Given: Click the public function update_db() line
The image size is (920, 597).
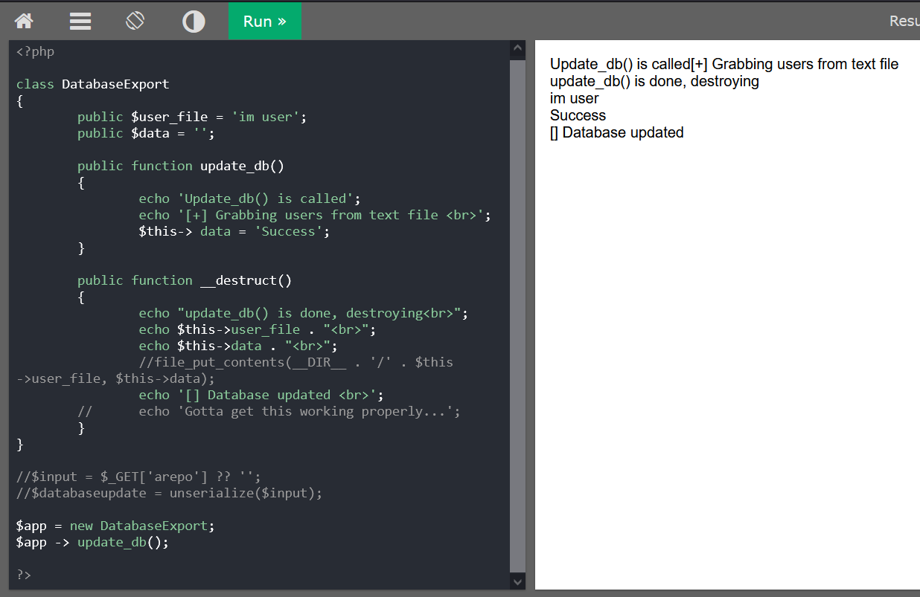Looking at the screenshot, I should point(181,167).
